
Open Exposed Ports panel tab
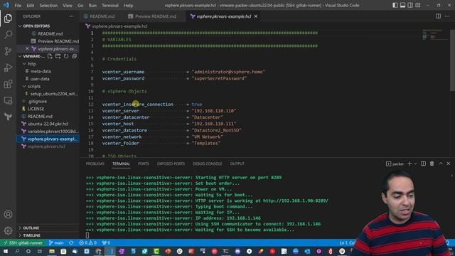171,164
